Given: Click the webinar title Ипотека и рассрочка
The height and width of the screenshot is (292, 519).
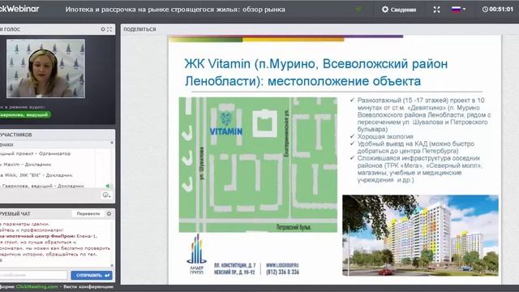Looking at the screenshot, I should pyautogui.click(x=175, y=10).
